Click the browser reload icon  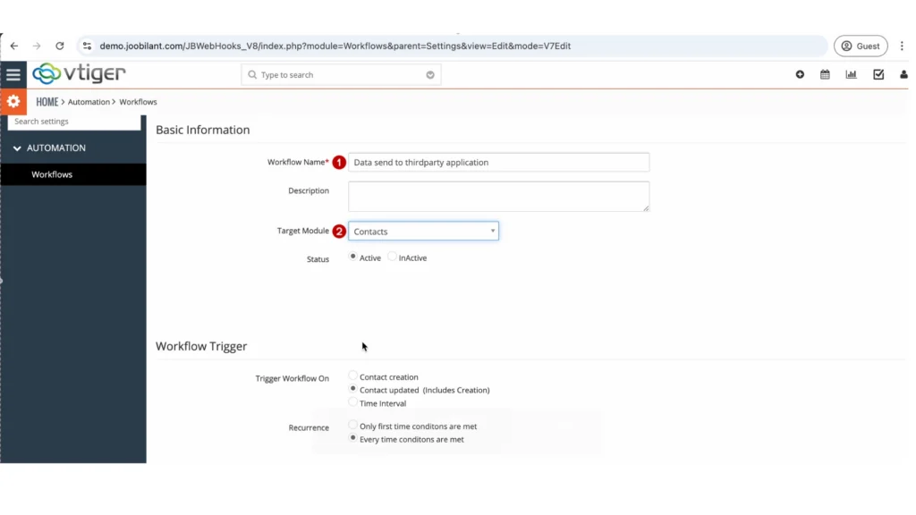pyautogui.click(x=59, y=45)
